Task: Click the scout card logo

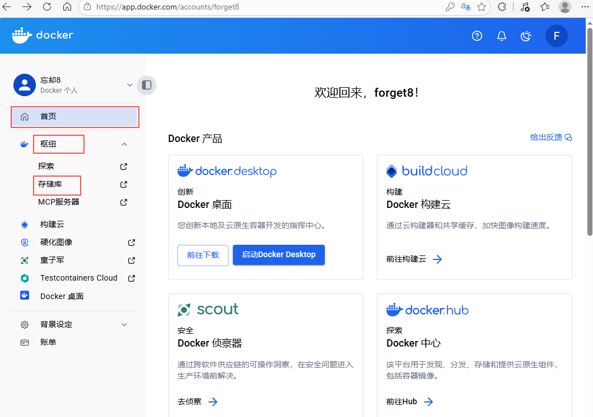Action: (208, 310)
